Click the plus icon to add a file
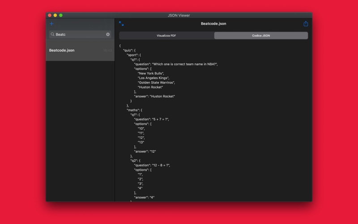This screenshot has width=358, height=224. tap(51, 24)
